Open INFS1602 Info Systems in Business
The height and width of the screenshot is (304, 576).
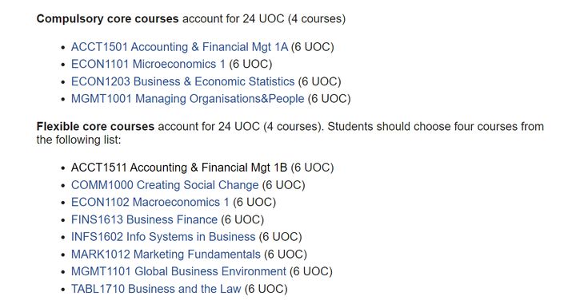point(163,237)
